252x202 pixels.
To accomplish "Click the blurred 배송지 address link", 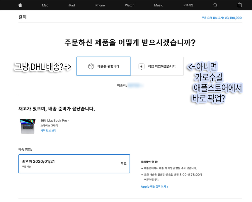I will [135, 85].
